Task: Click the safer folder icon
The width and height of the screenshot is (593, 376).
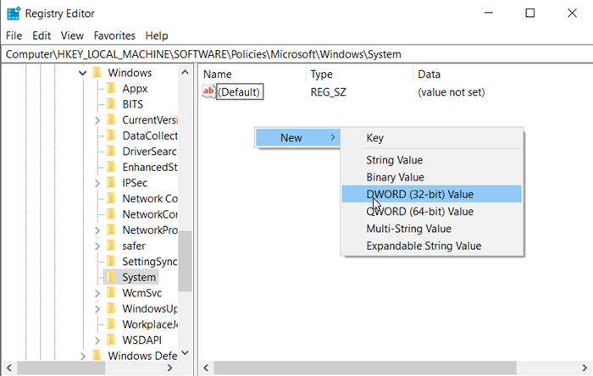Action: coord(112,246)
